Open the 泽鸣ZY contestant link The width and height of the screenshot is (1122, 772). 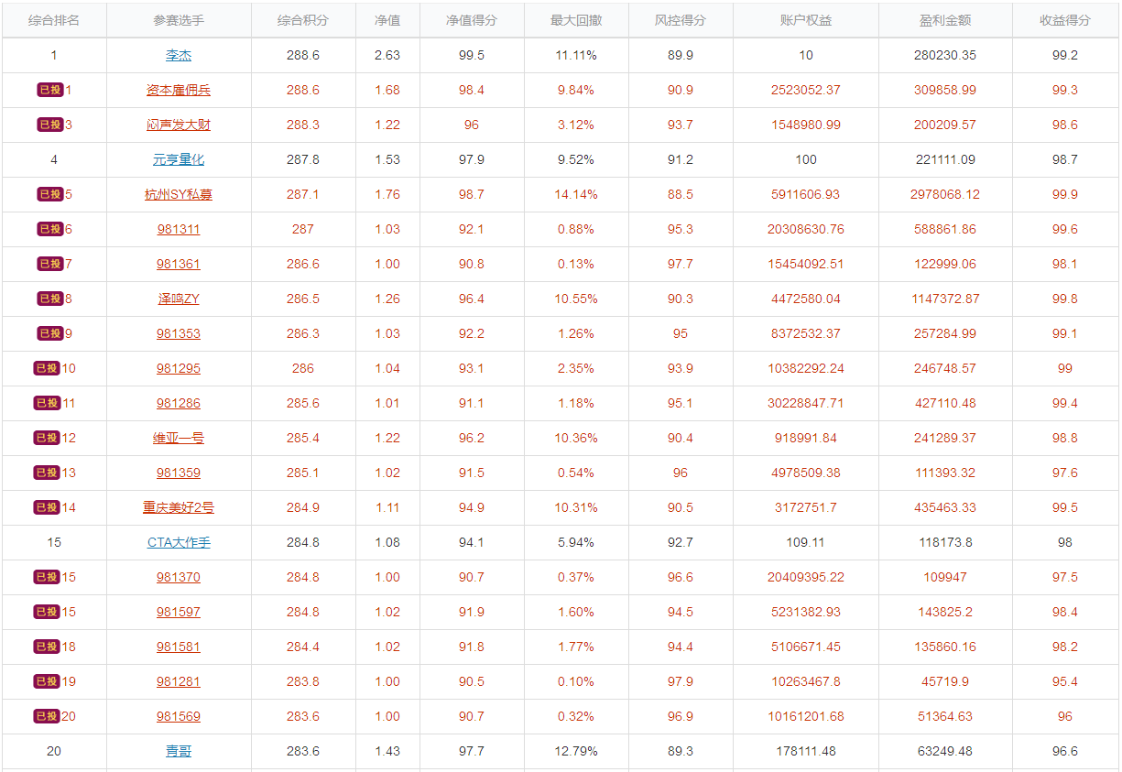point(179,299)
